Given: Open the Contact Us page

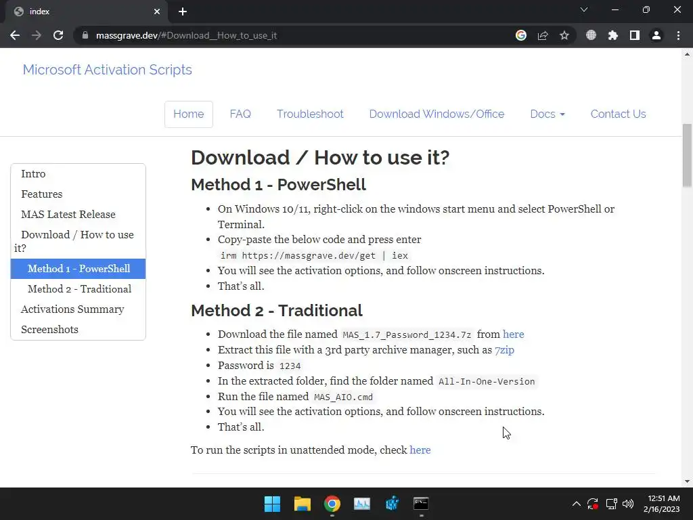Looking at the screenshot, I should click(619, 114).
